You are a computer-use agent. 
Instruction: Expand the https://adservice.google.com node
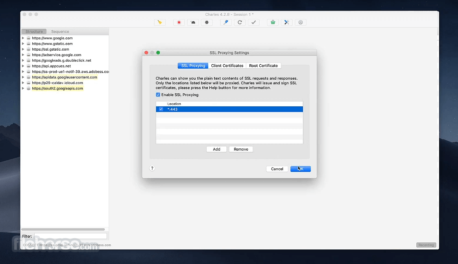23,55
